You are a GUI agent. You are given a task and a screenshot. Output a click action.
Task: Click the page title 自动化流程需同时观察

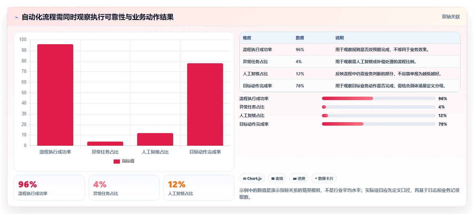pyautogui.click(x=97, y=17)
